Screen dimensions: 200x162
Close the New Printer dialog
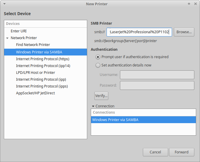click(195, 4)
